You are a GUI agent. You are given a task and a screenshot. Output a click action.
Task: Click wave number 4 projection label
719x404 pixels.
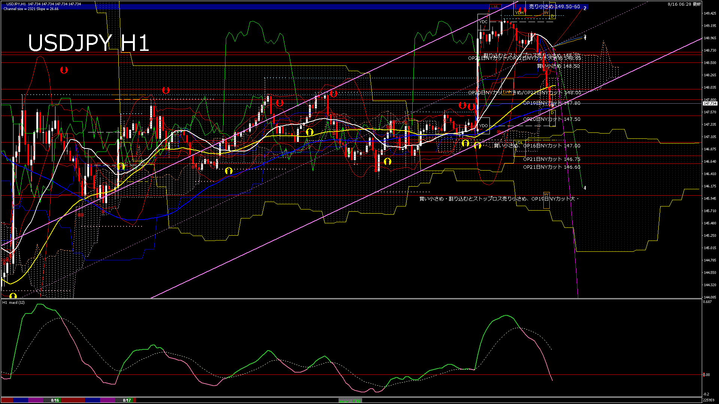click(x=585, y=188)
